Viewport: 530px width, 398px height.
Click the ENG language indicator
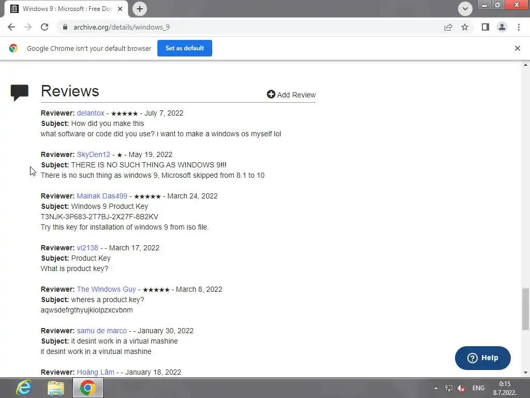(478, 388)
